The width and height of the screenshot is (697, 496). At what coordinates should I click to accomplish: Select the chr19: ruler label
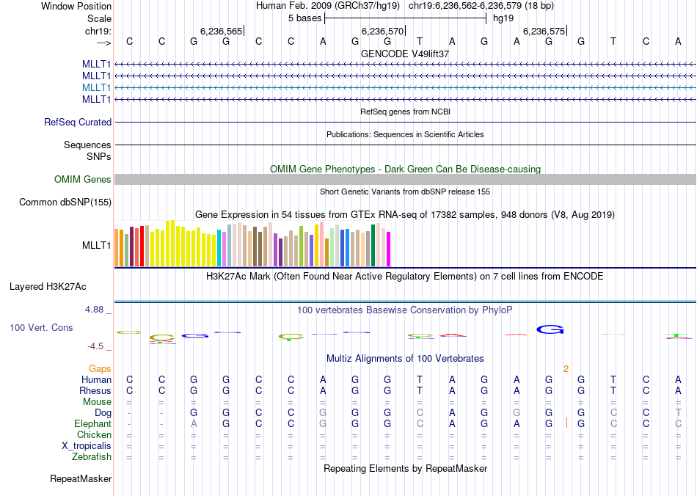point(98,31)
